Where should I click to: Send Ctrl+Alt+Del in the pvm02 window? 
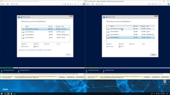point(12,4)
